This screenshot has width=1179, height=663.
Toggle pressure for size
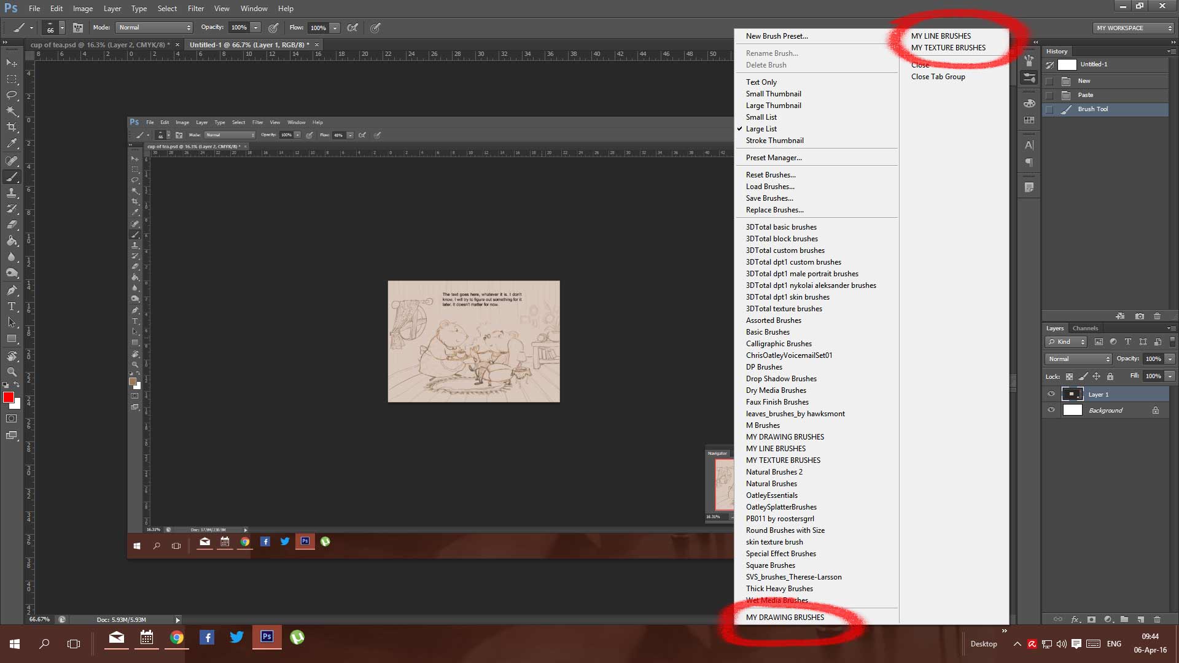point(375,28)
